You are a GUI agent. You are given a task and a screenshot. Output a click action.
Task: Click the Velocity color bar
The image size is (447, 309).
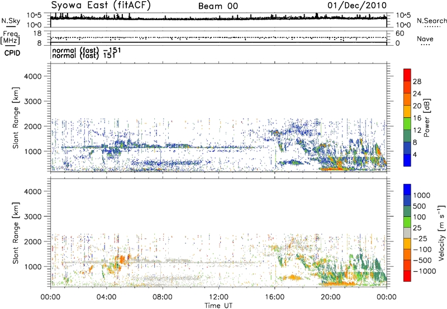click(x=407, y=233)
